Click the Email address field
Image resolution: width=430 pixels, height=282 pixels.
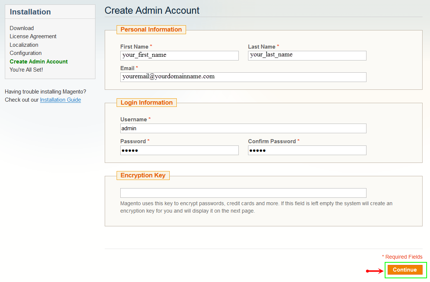243,77
